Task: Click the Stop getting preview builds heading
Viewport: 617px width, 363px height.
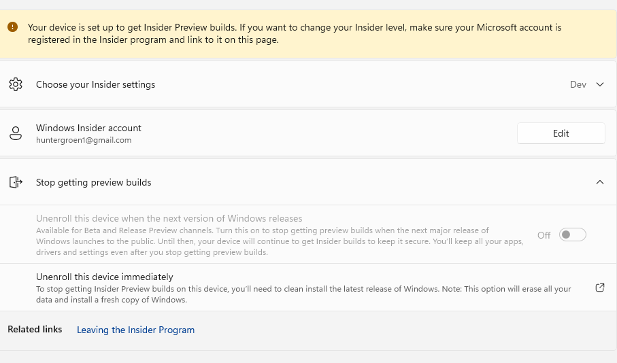Action: point(93,182)
